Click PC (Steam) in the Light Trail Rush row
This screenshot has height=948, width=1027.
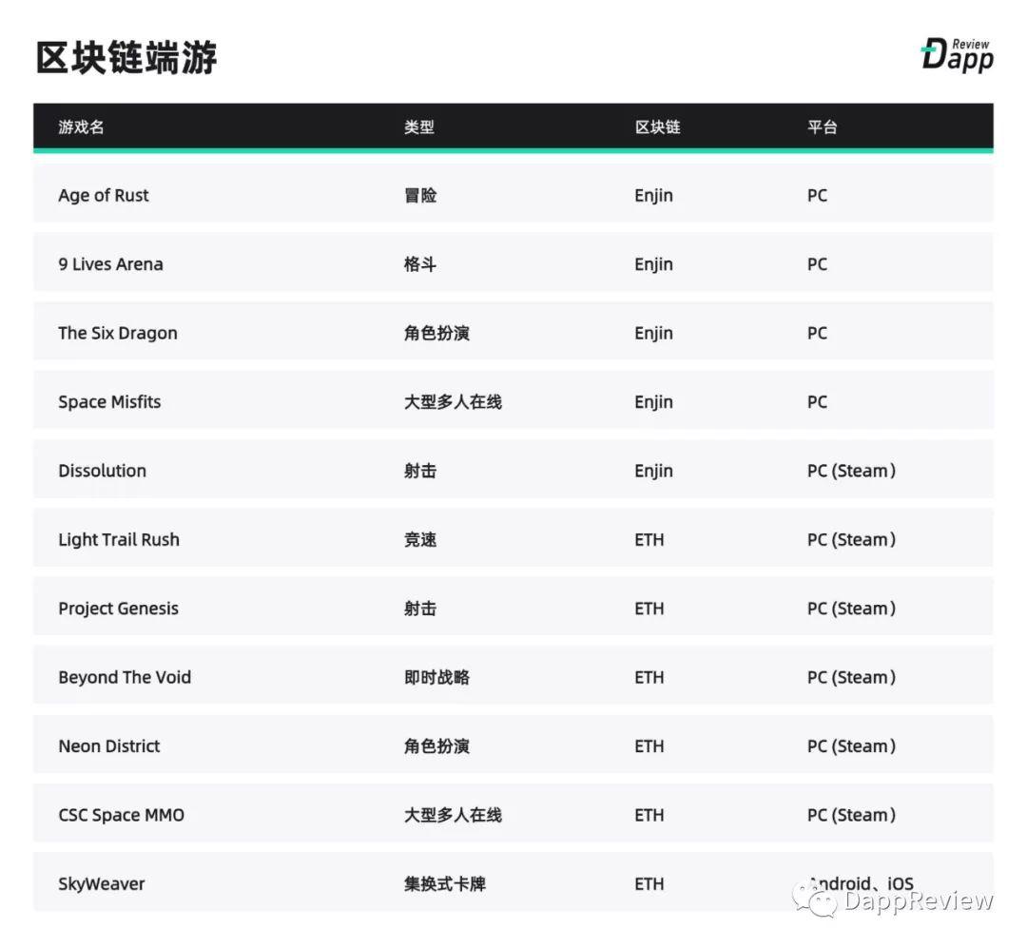click(x=851, y=540)
